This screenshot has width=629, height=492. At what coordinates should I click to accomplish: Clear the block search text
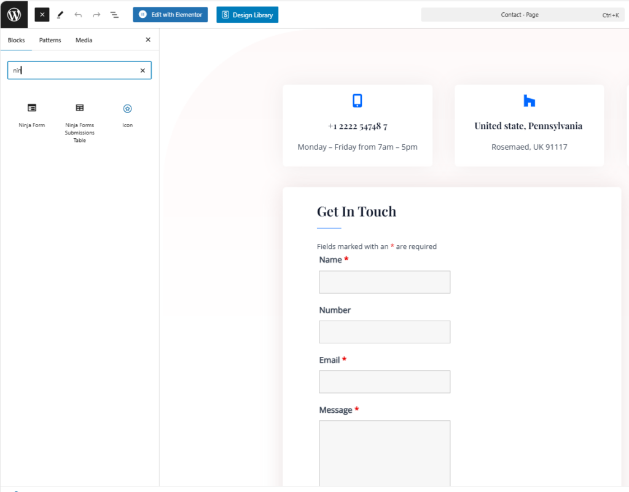(143, 71)
